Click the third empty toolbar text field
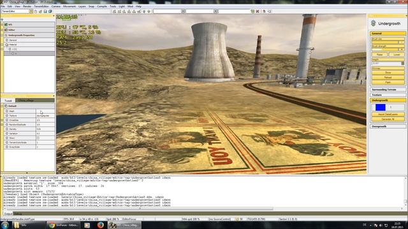408x229 pixels. 234,11
